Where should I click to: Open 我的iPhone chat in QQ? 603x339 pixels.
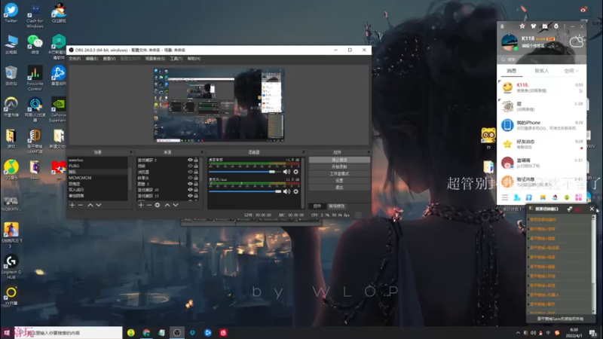(x=542, y=125)
